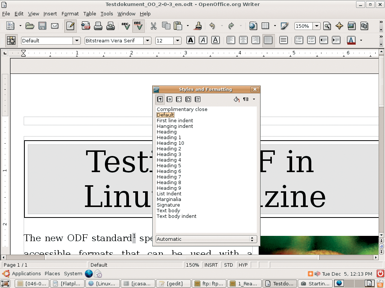Viewport: 385px width, 288px height.
Task: Expand the Paste options dropdown arrow
Action: click(x=188, y=26)
